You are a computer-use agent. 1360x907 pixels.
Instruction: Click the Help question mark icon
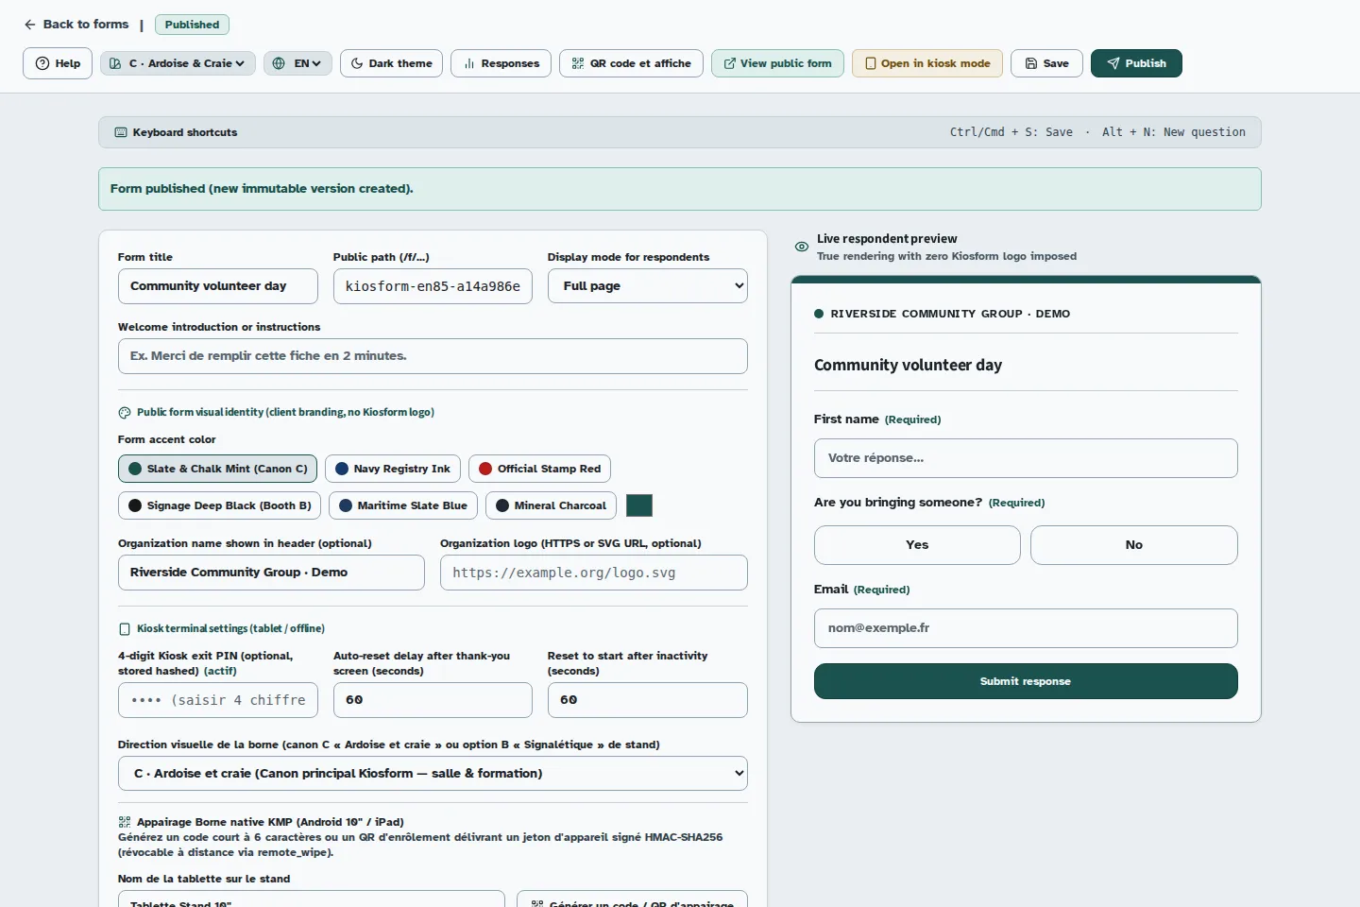(42, 63)
